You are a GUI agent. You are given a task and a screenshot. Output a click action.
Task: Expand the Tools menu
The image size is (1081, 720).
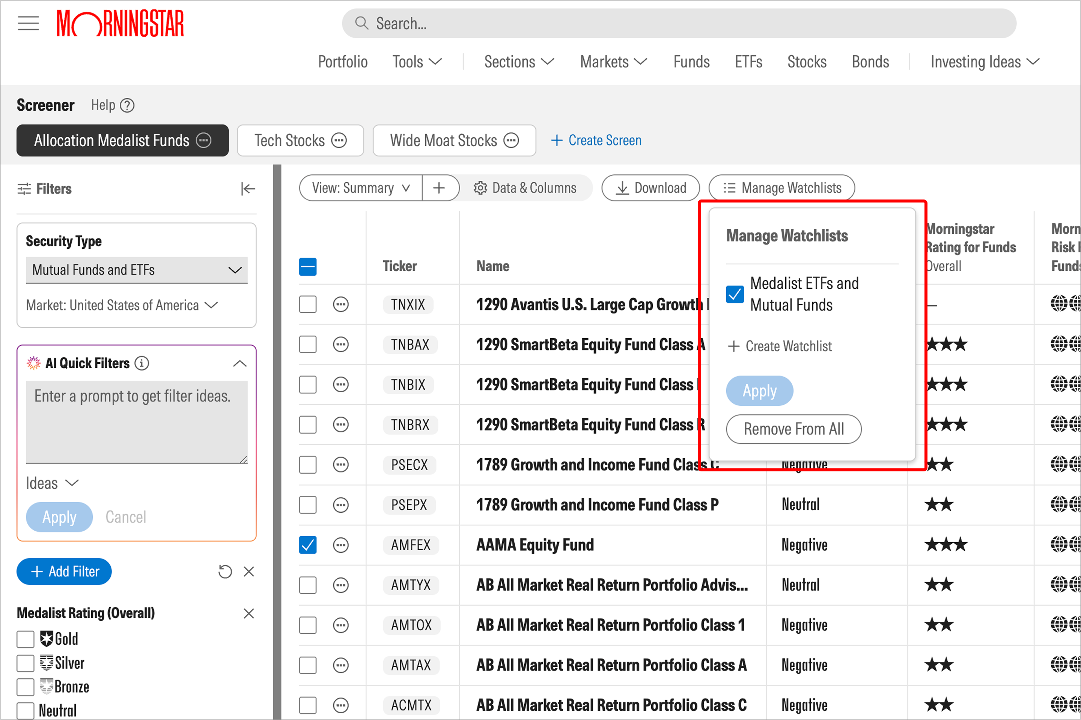[417, 61]
